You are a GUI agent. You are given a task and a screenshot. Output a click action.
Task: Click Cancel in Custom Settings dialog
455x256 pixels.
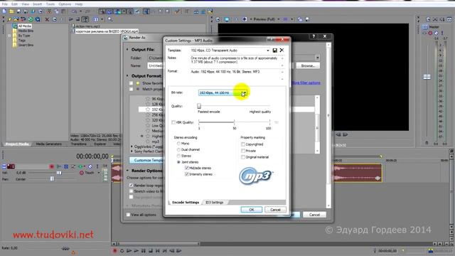point(275,210)
